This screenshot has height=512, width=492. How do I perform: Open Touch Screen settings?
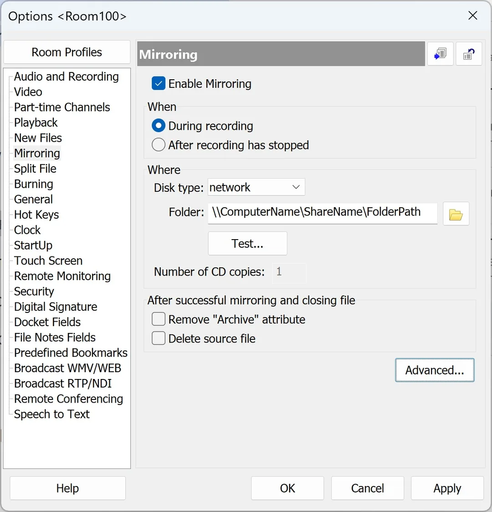point(48,261)
